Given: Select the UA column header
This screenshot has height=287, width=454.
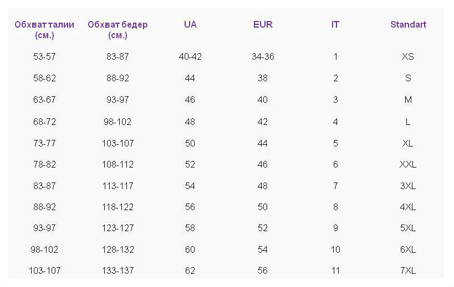Looking at the screenshot, I should [190, 24].
